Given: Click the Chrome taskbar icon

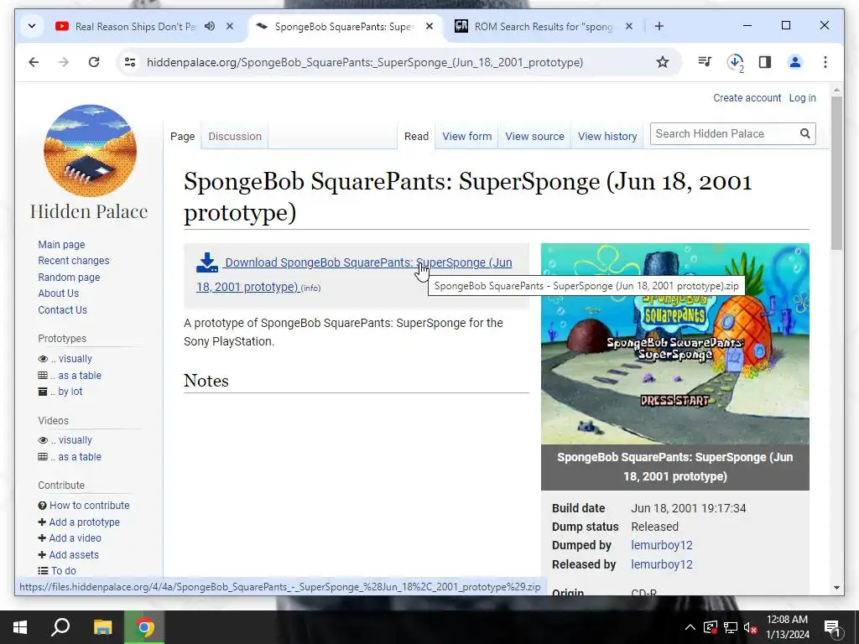Looking at the screenshot, I should coord(144,627).
